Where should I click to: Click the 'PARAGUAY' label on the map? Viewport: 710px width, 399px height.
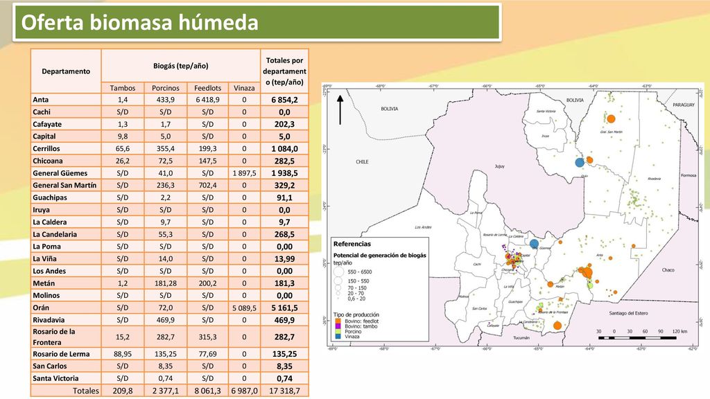click(683, 105)
